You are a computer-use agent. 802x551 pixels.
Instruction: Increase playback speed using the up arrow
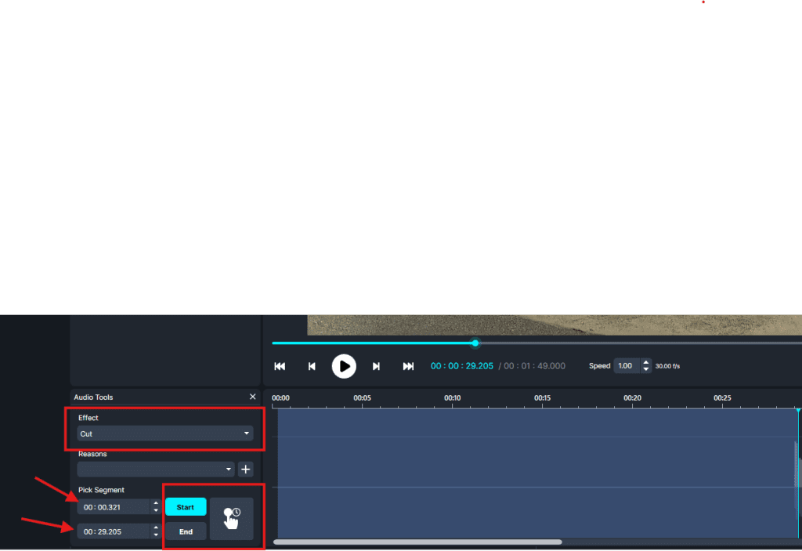click(645, 363)
